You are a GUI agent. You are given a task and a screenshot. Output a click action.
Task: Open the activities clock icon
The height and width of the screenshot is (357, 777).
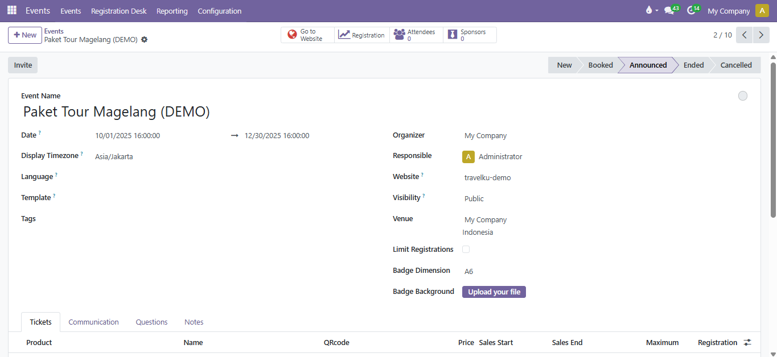[692, 10]
